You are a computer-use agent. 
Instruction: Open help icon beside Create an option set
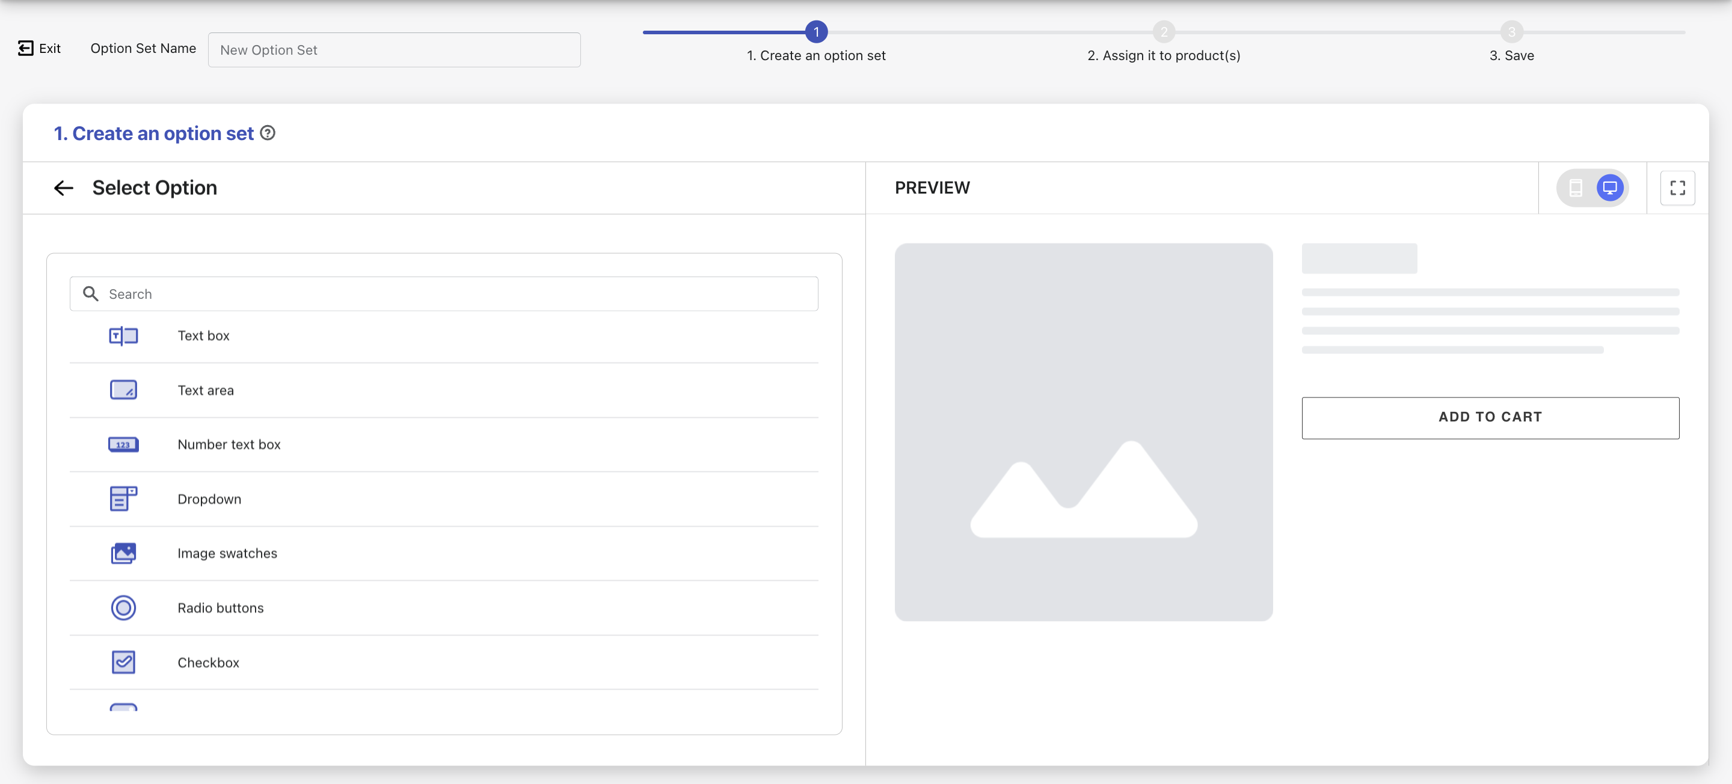pyautogui.click(x=268, y=133)
